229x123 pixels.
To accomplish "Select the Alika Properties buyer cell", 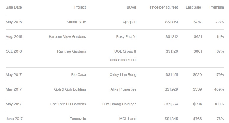I will (x=123, y=89).
